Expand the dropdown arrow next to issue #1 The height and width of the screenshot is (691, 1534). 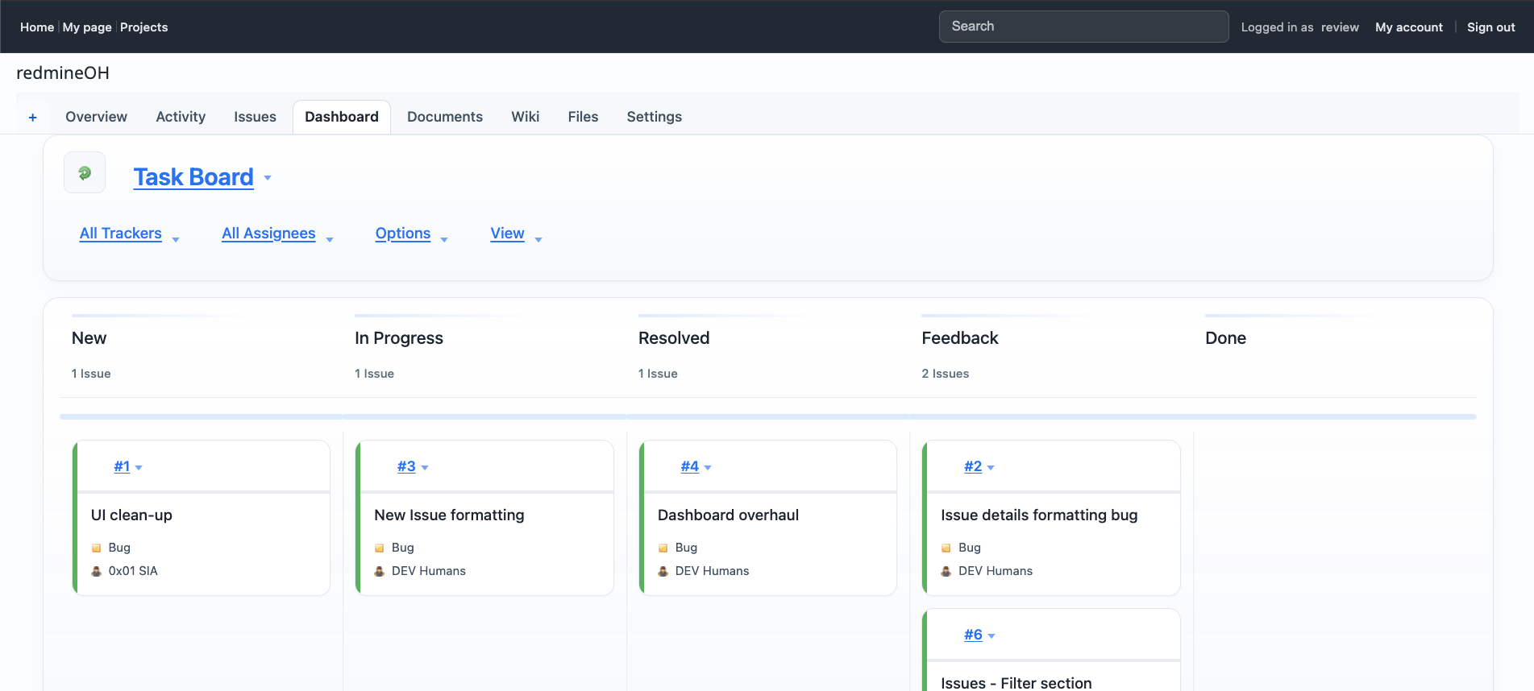click(x=139, y=468)
